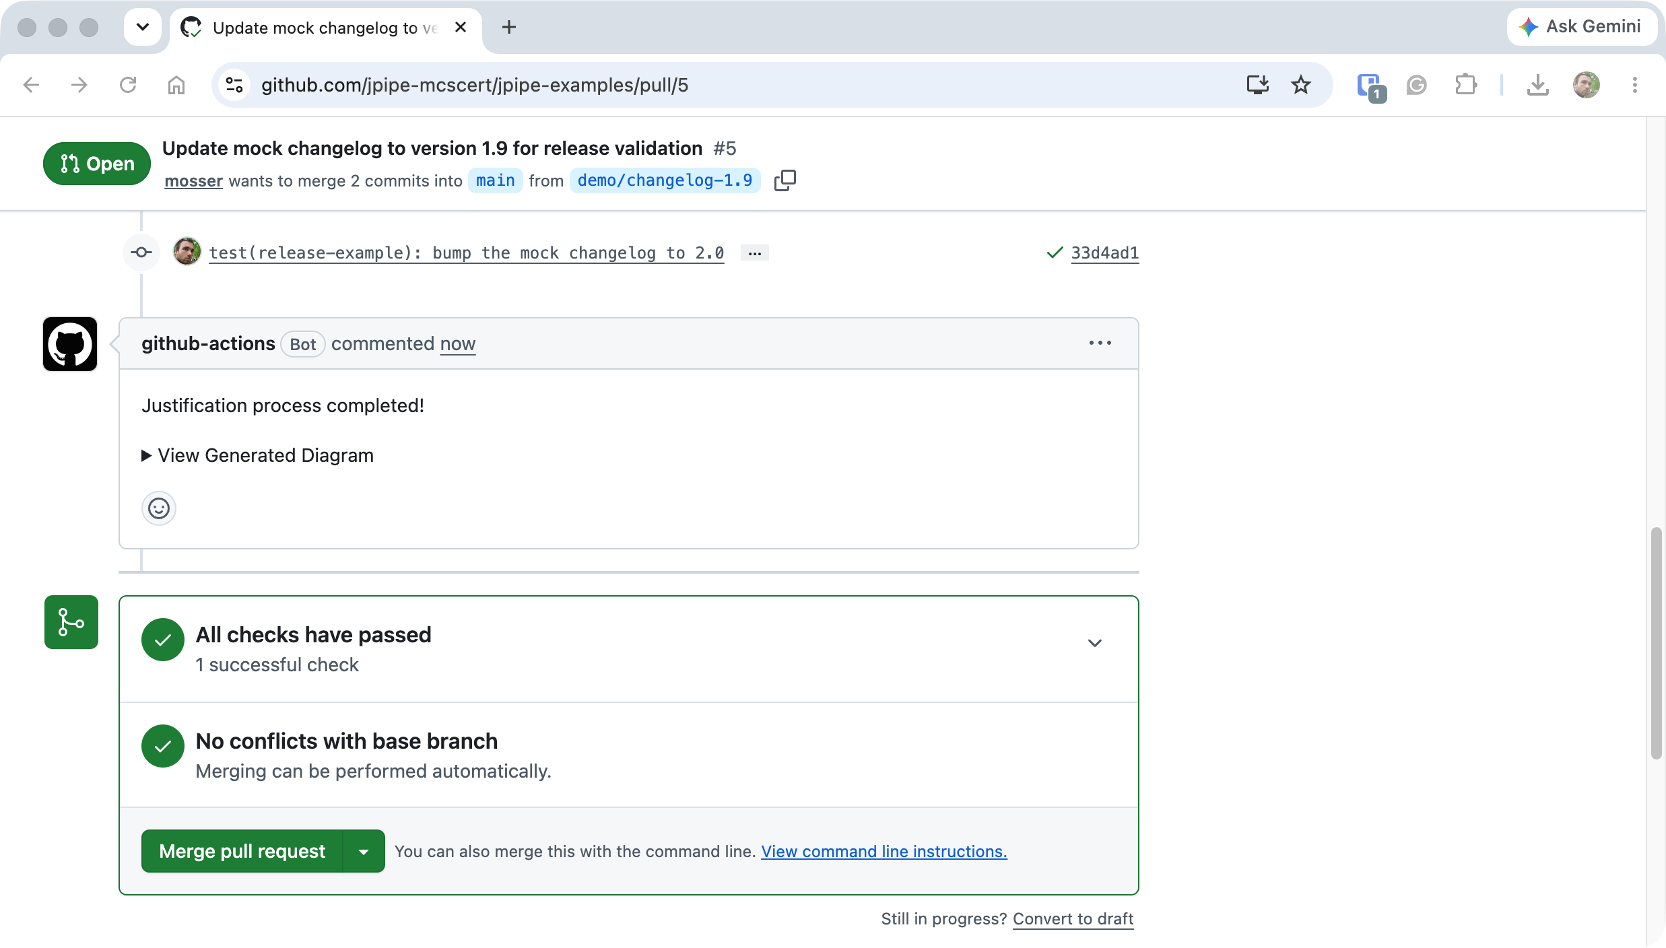Click the github-actions author name
Image resolution: width=1666 pixels, height=948 pixels.
[208, 343]
